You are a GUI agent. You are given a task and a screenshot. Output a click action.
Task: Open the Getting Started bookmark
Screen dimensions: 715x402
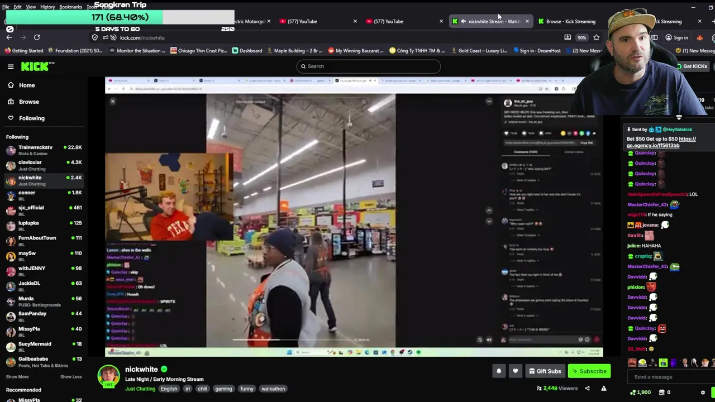click(x=23, y=51)
